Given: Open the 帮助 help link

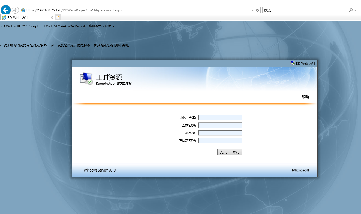Looking at the screenshot, I should [x=305, y=97].
